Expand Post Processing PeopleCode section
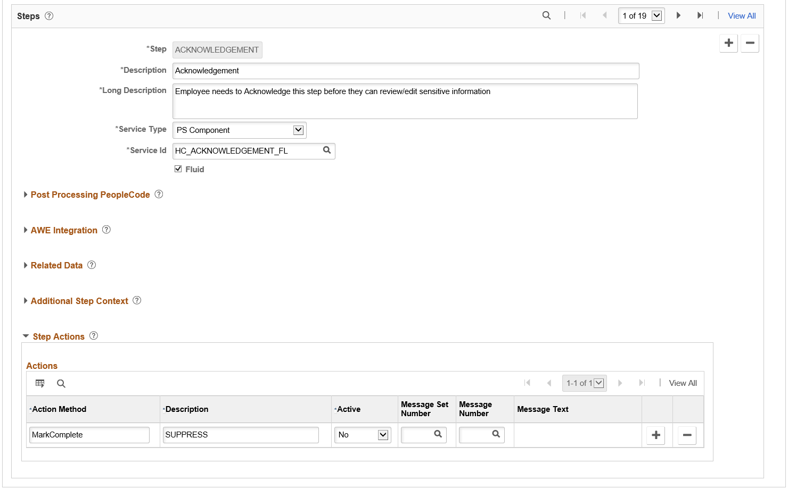Screen dimensions: 788x489 coord(90,195)
